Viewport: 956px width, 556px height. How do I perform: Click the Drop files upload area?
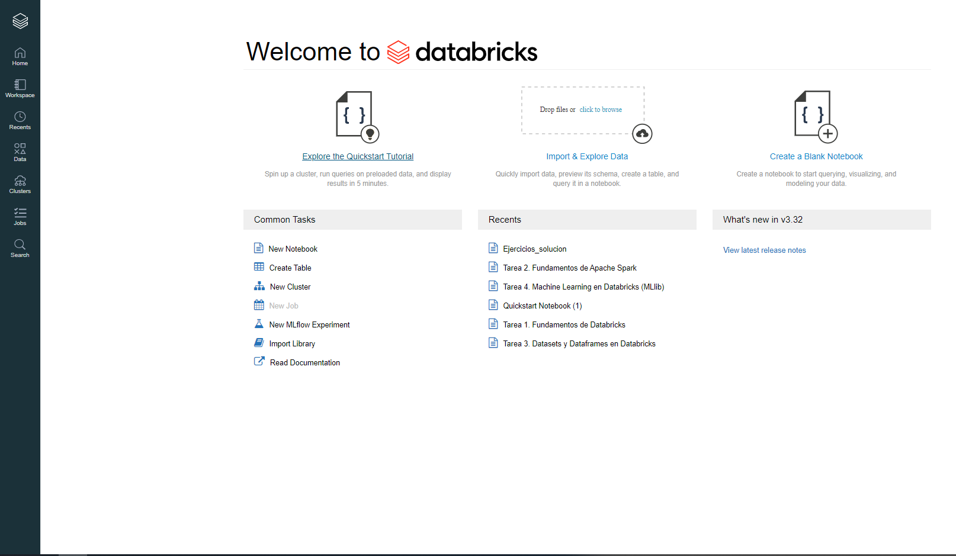coord(583,110)
